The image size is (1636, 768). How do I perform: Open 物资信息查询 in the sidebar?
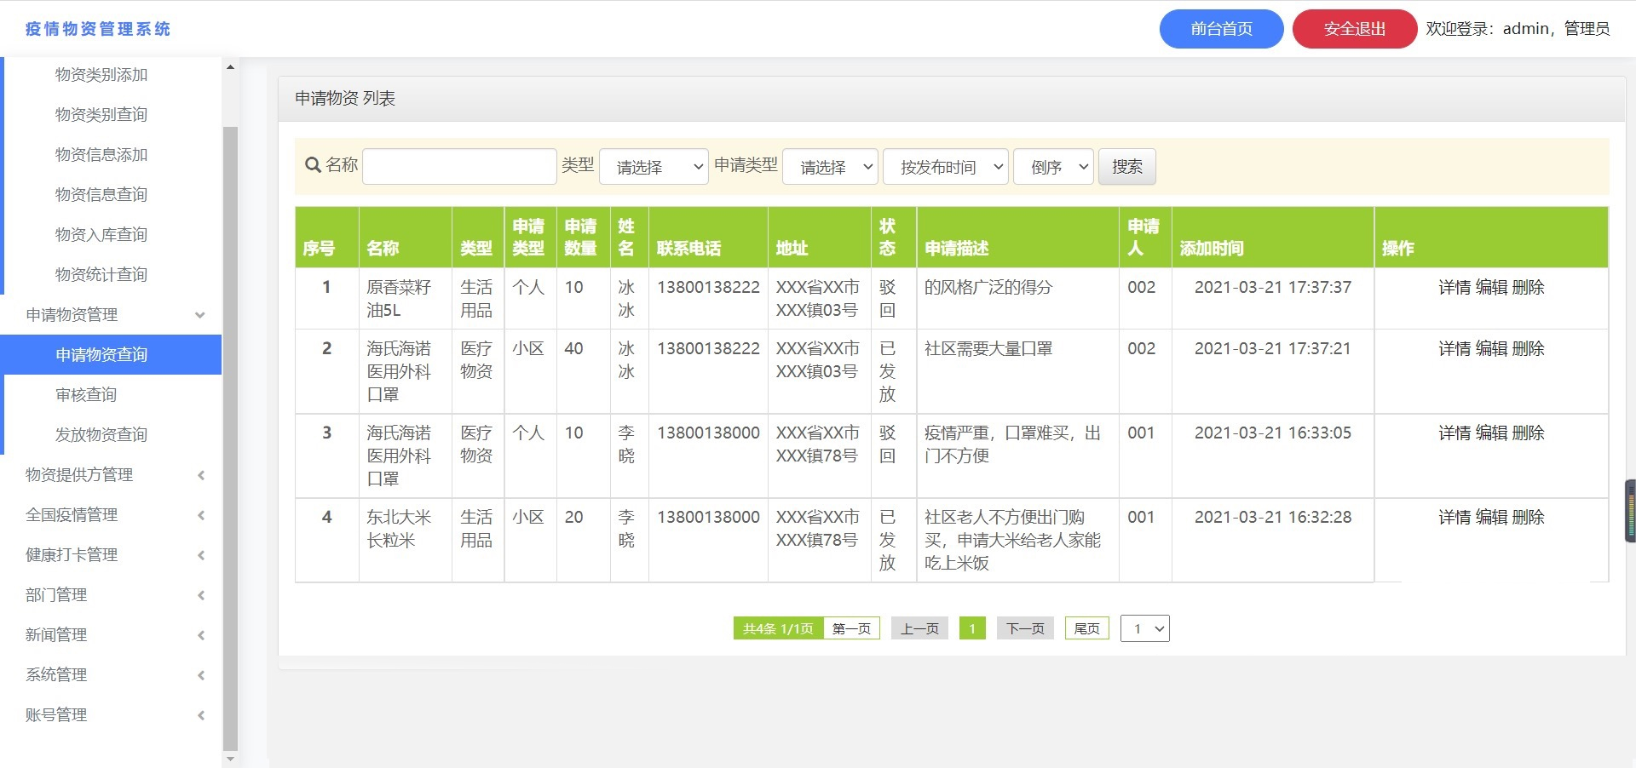click(101, 195)
